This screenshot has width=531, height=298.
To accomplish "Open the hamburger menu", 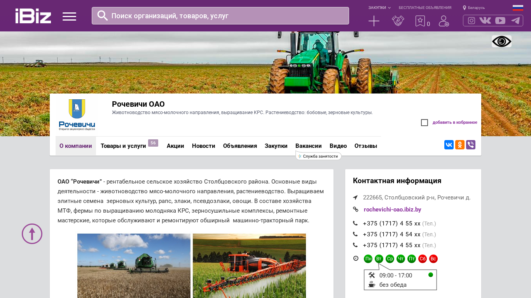I will [x=69, y=16].
